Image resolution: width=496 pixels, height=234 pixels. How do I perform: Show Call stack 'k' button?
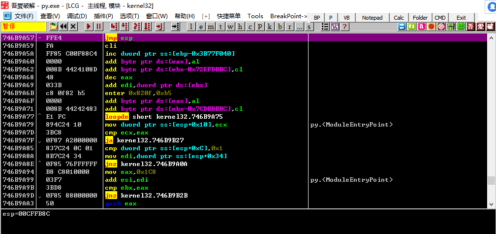(270, 27)
